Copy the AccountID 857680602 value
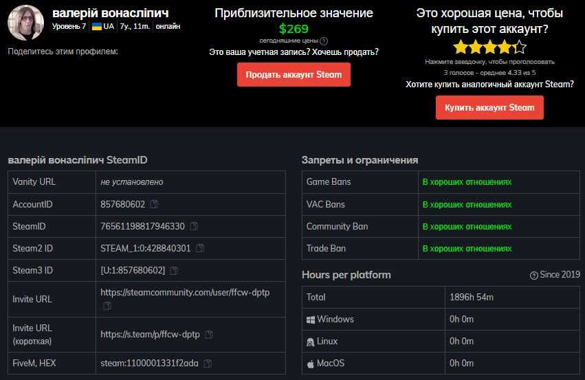This screenshot has width=585, height=380. 154,204
